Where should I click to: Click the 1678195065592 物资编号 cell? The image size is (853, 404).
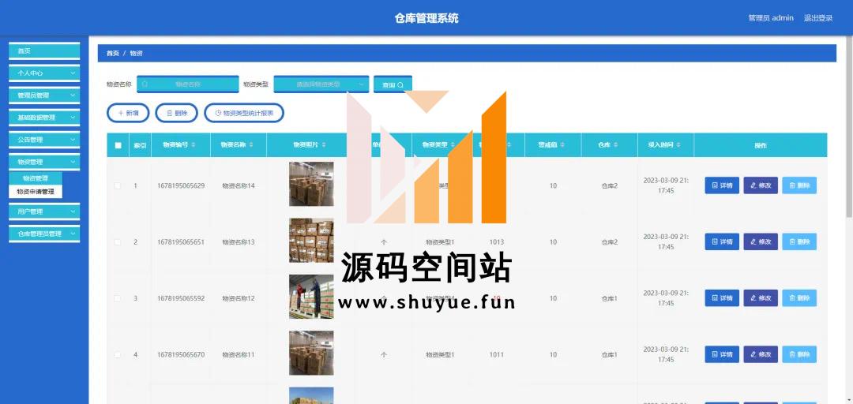[x=181, y=298]
